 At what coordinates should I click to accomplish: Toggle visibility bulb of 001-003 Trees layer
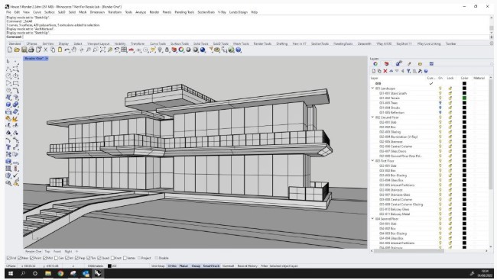(440, 103)
